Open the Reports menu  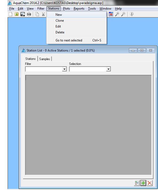pyautogui.click(x=79, y=9)
